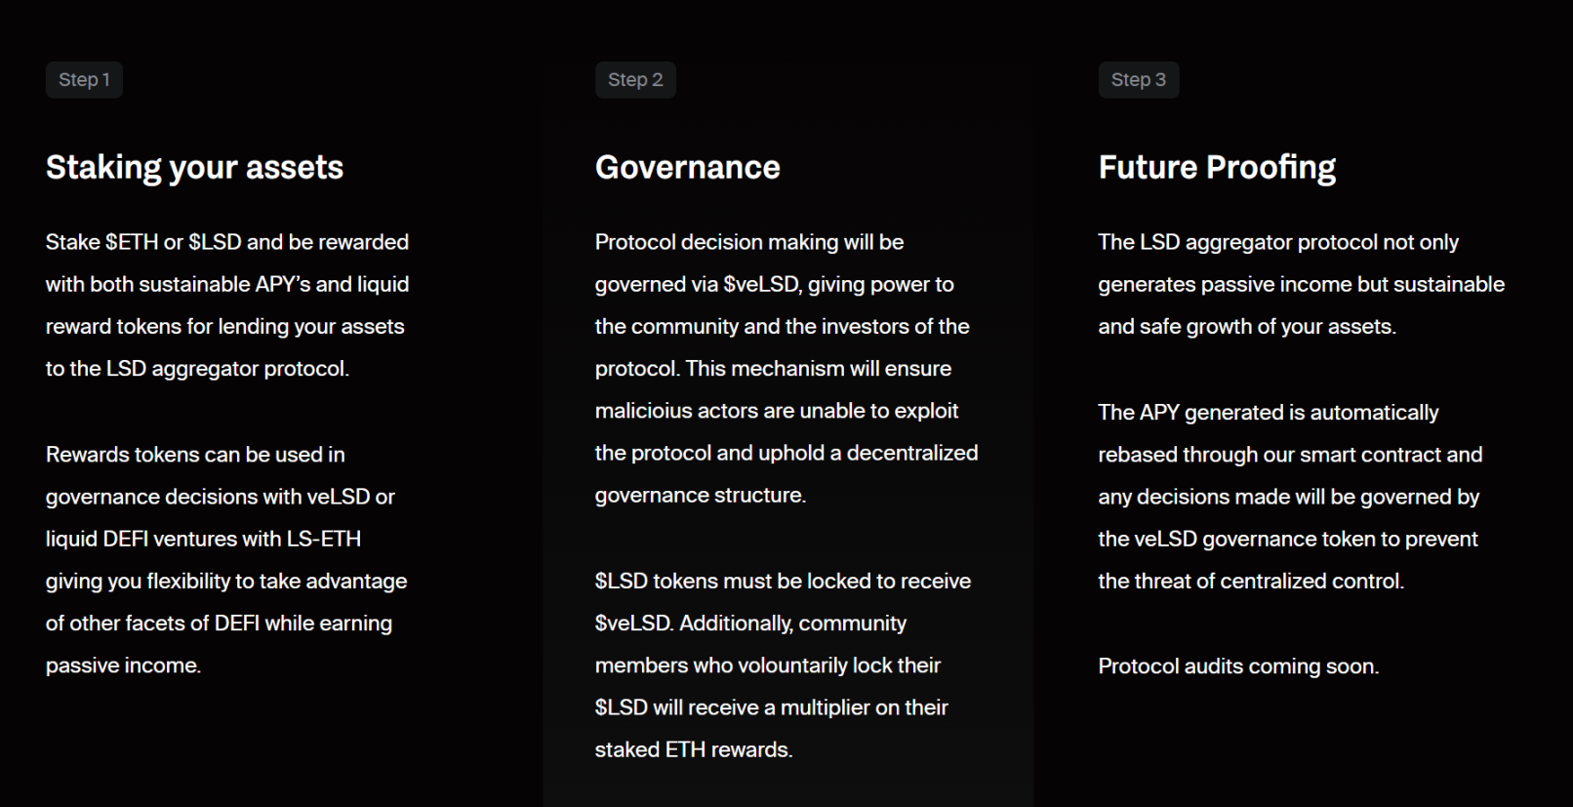Viewport: 1573px width, 807px height.
Task: Click "Protocol audits coming soon." text
Action: click(x=1238, y=666)
